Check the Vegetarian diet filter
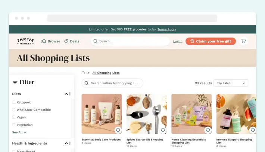The width and height of the screenshot is (265, 152). click(14, 125)
